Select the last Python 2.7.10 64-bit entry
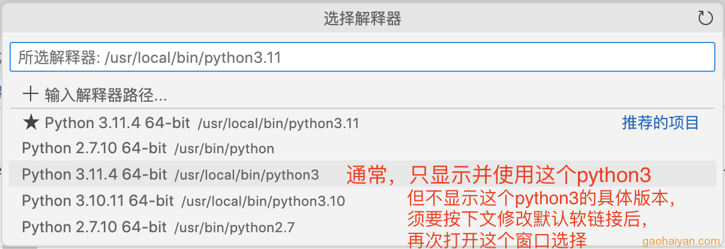 362,227
